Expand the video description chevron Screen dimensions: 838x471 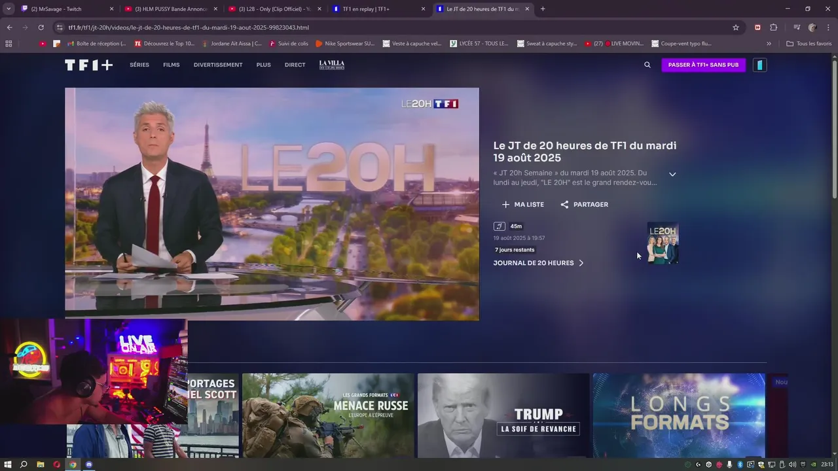pos(672,175)
